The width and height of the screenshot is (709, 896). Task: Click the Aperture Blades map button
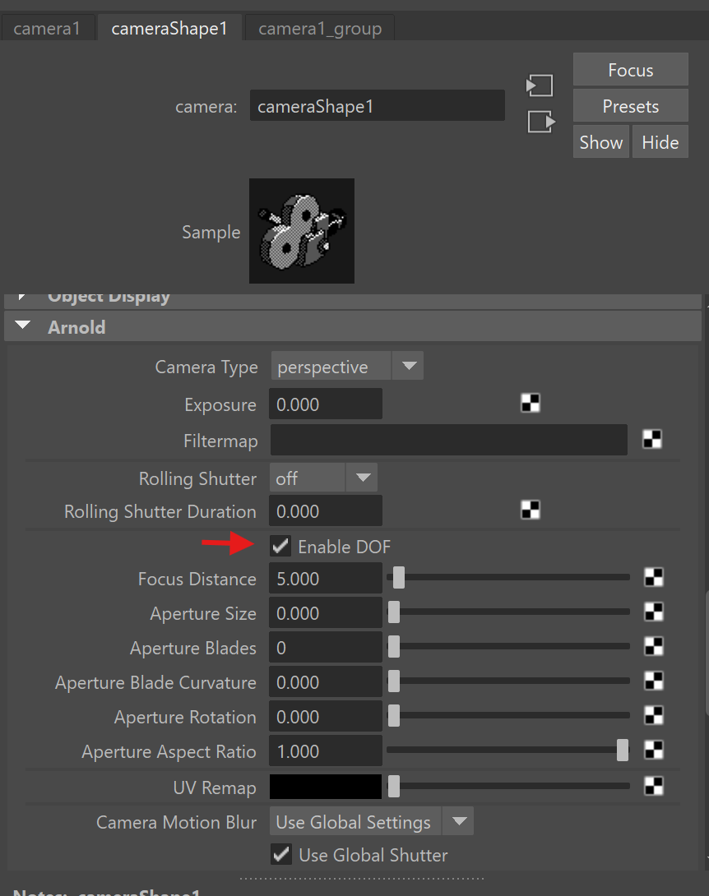pyautogui.click(x=654, y=647)
